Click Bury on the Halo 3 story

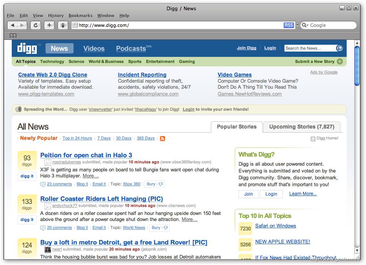[x=151, y=184]
